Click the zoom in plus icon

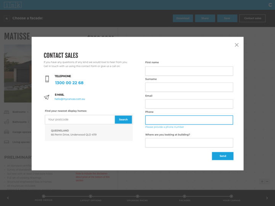(x=262, y=182)
